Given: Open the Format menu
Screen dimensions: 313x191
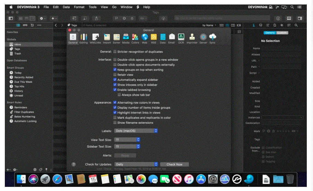Looking at the screenshot, I should [79, 7].
